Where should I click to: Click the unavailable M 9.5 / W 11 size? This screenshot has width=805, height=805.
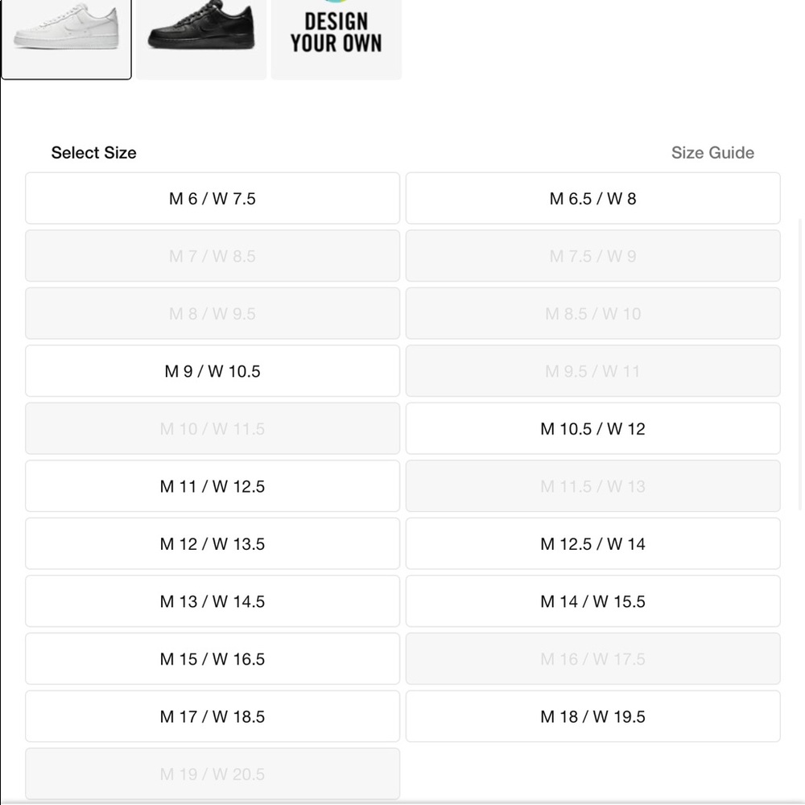592,371
